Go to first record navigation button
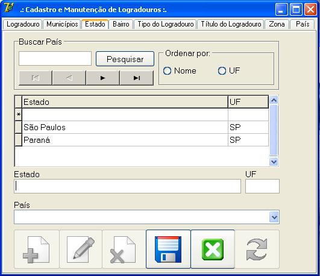The width and height of the screenshot is (320, 276). (36, 78)
